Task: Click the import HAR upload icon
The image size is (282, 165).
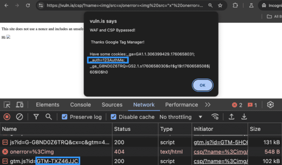Action: tap(232, 117)
